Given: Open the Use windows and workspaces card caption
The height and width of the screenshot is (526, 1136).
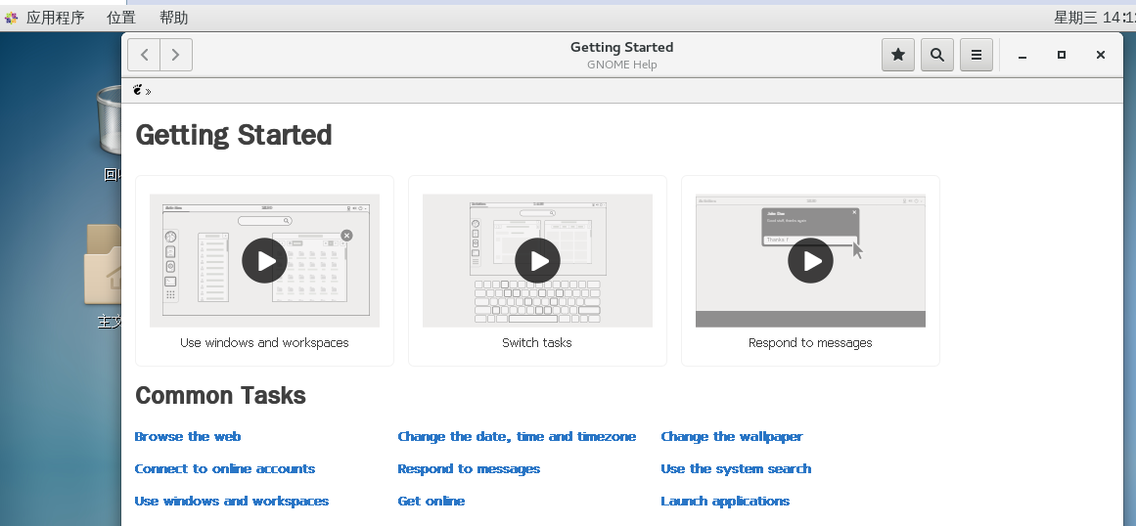Looking at the screenshot, I should pos(264,343).
